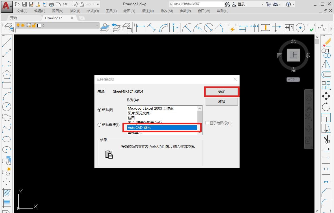The width and height of the screenshot is (334, 213).
Task: Choose the Mirror modify tool
Action: (326, 64)
